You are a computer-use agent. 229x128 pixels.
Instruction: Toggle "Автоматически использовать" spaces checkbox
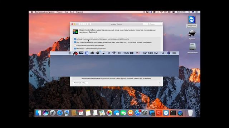click(75, 39)
